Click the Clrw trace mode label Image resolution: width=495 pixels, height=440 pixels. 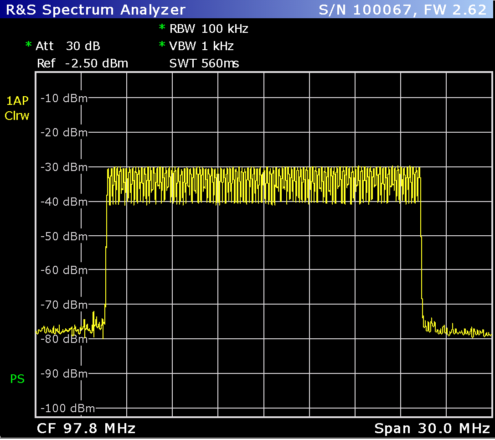coord(17,116)
